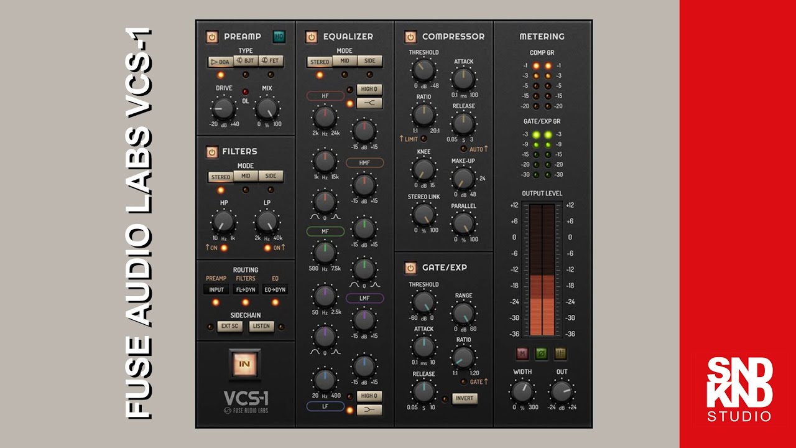
Task: Click the preamp Drive knob
Action: [x=223, y=110]
